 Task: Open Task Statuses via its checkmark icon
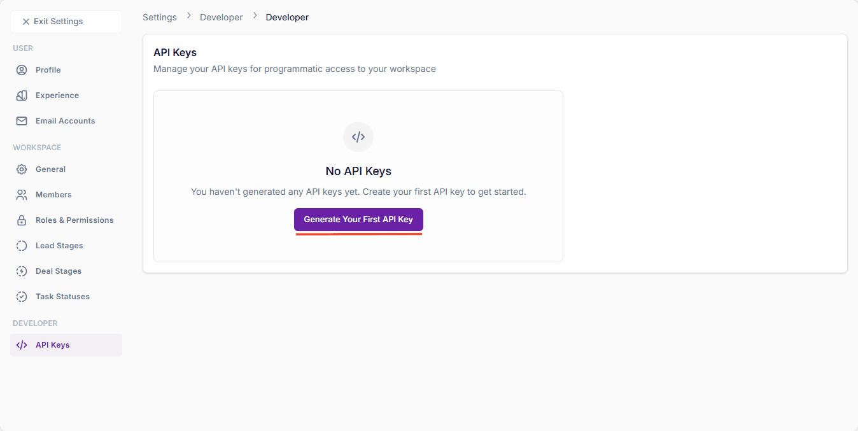coord(21,296)
